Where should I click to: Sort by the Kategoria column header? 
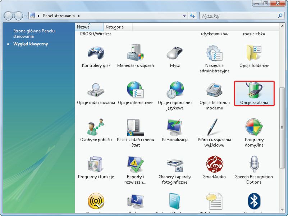point(118,27)
